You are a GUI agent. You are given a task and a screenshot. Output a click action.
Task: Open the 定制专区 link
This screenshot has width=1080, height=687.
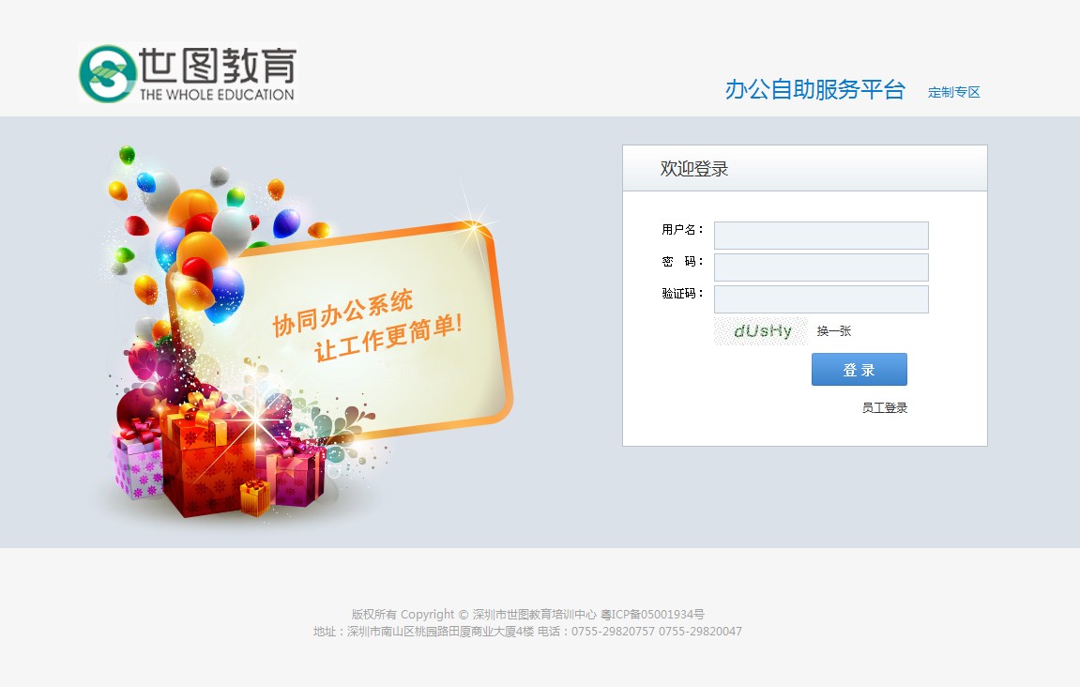(954, 92)
